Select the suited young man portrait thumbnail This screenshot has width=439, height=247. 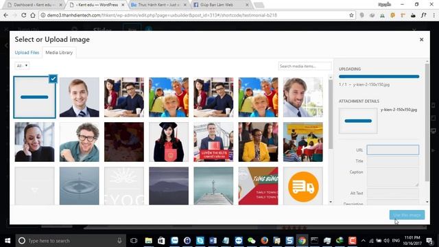coord(80,97)
